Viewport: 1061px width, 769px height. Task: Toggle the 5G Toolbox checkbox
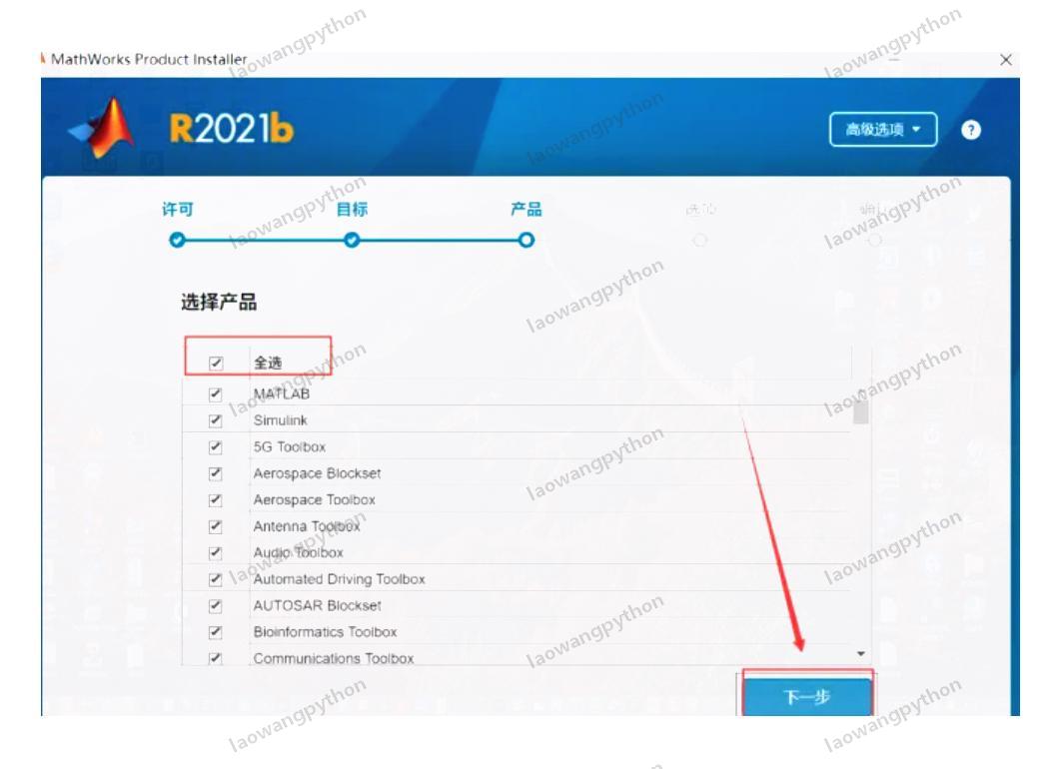pyautogui.click(x=215, y=446)
